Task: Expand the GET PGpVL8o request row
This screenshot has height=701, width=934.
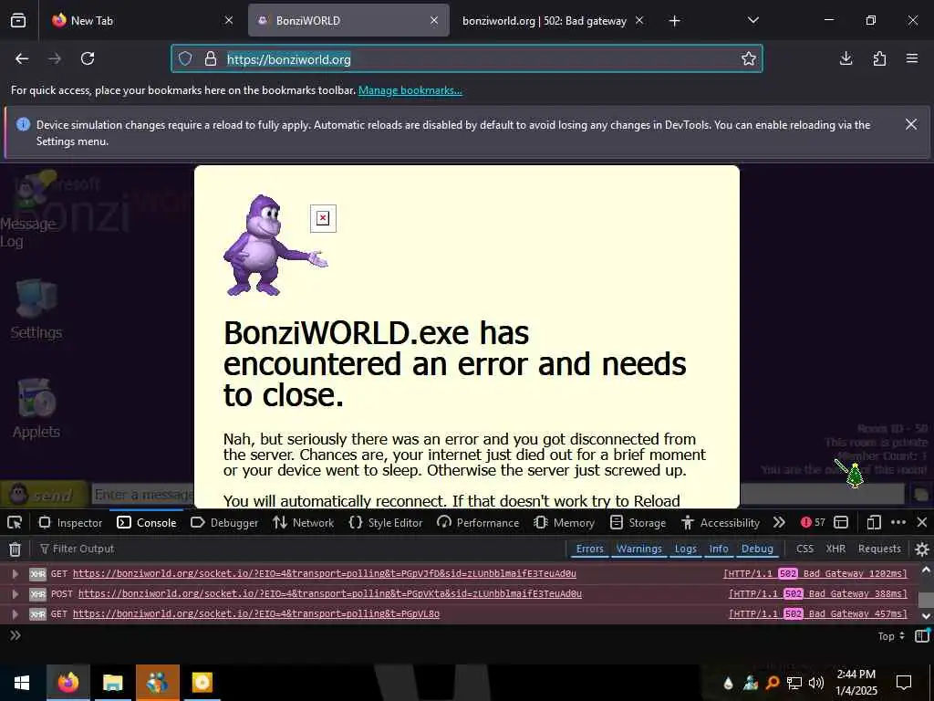Action: tap(15, 614)
